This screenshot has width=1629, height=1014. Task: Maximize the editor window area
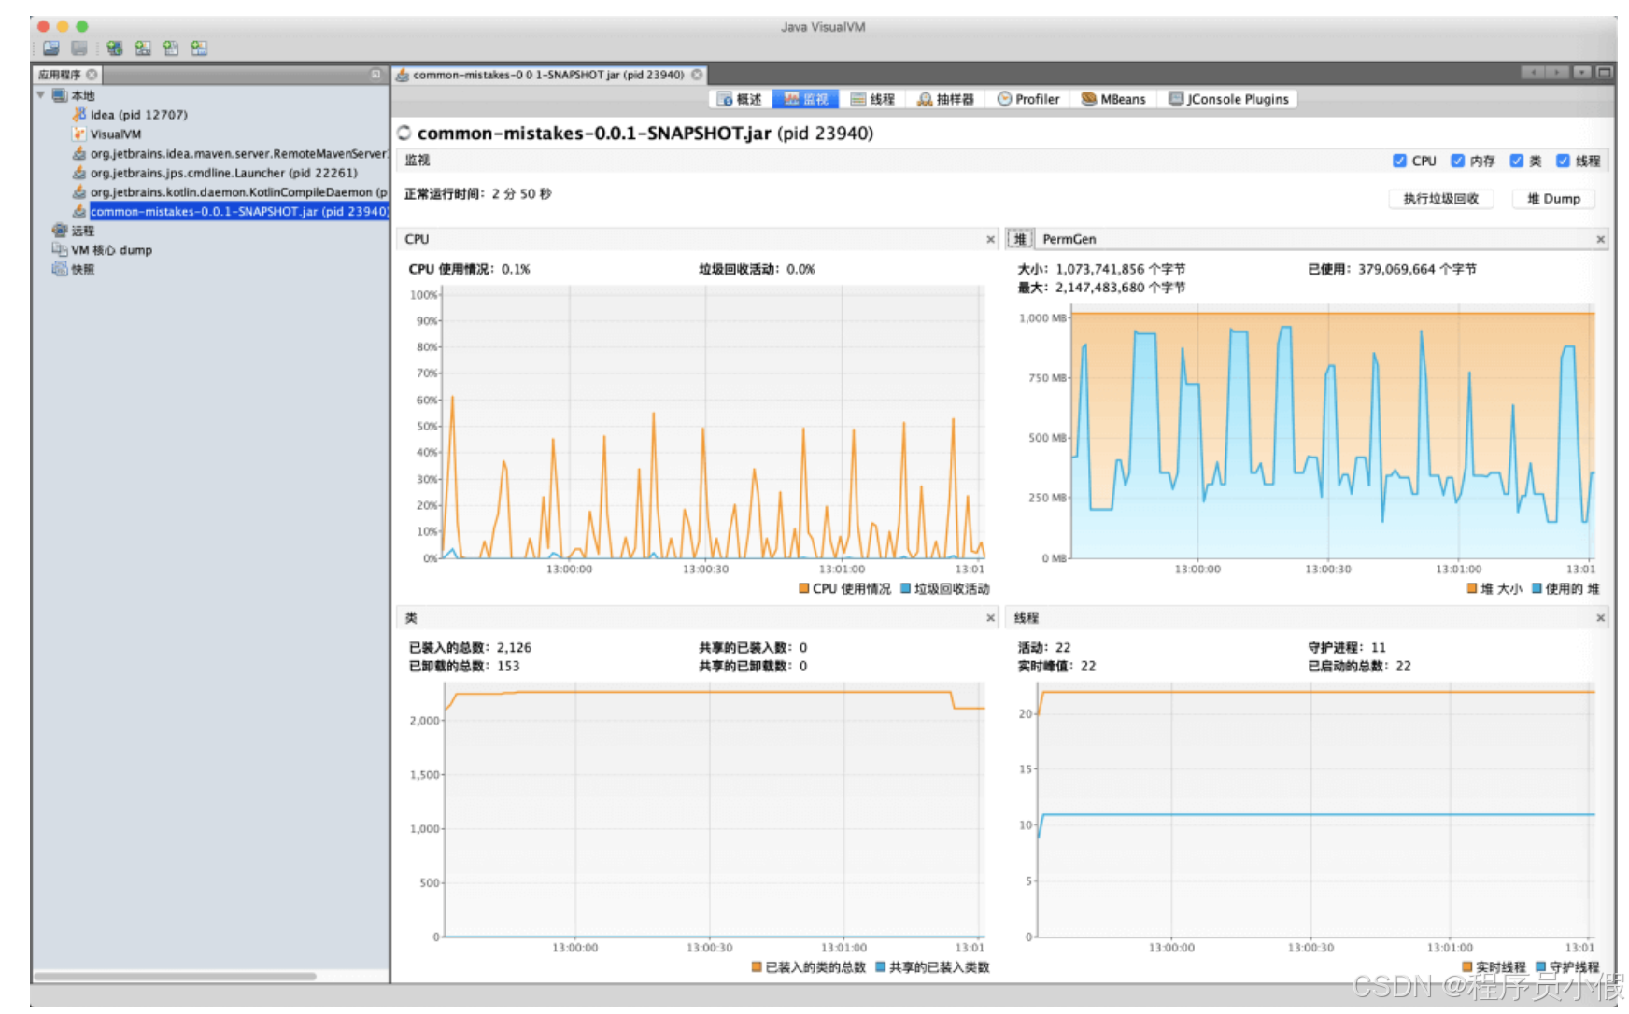coord(1605,73)
